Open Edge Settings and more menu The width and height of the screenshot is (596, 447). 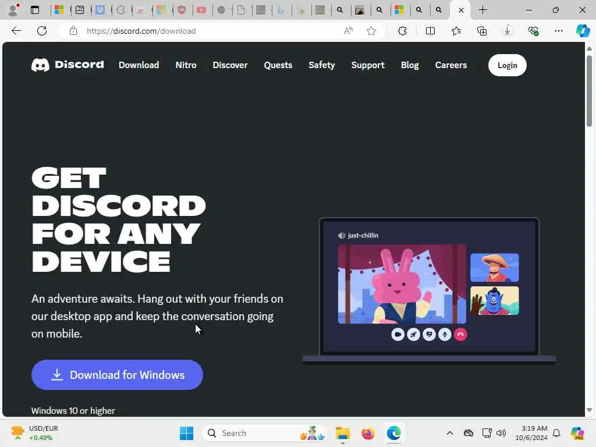[558, 31]
